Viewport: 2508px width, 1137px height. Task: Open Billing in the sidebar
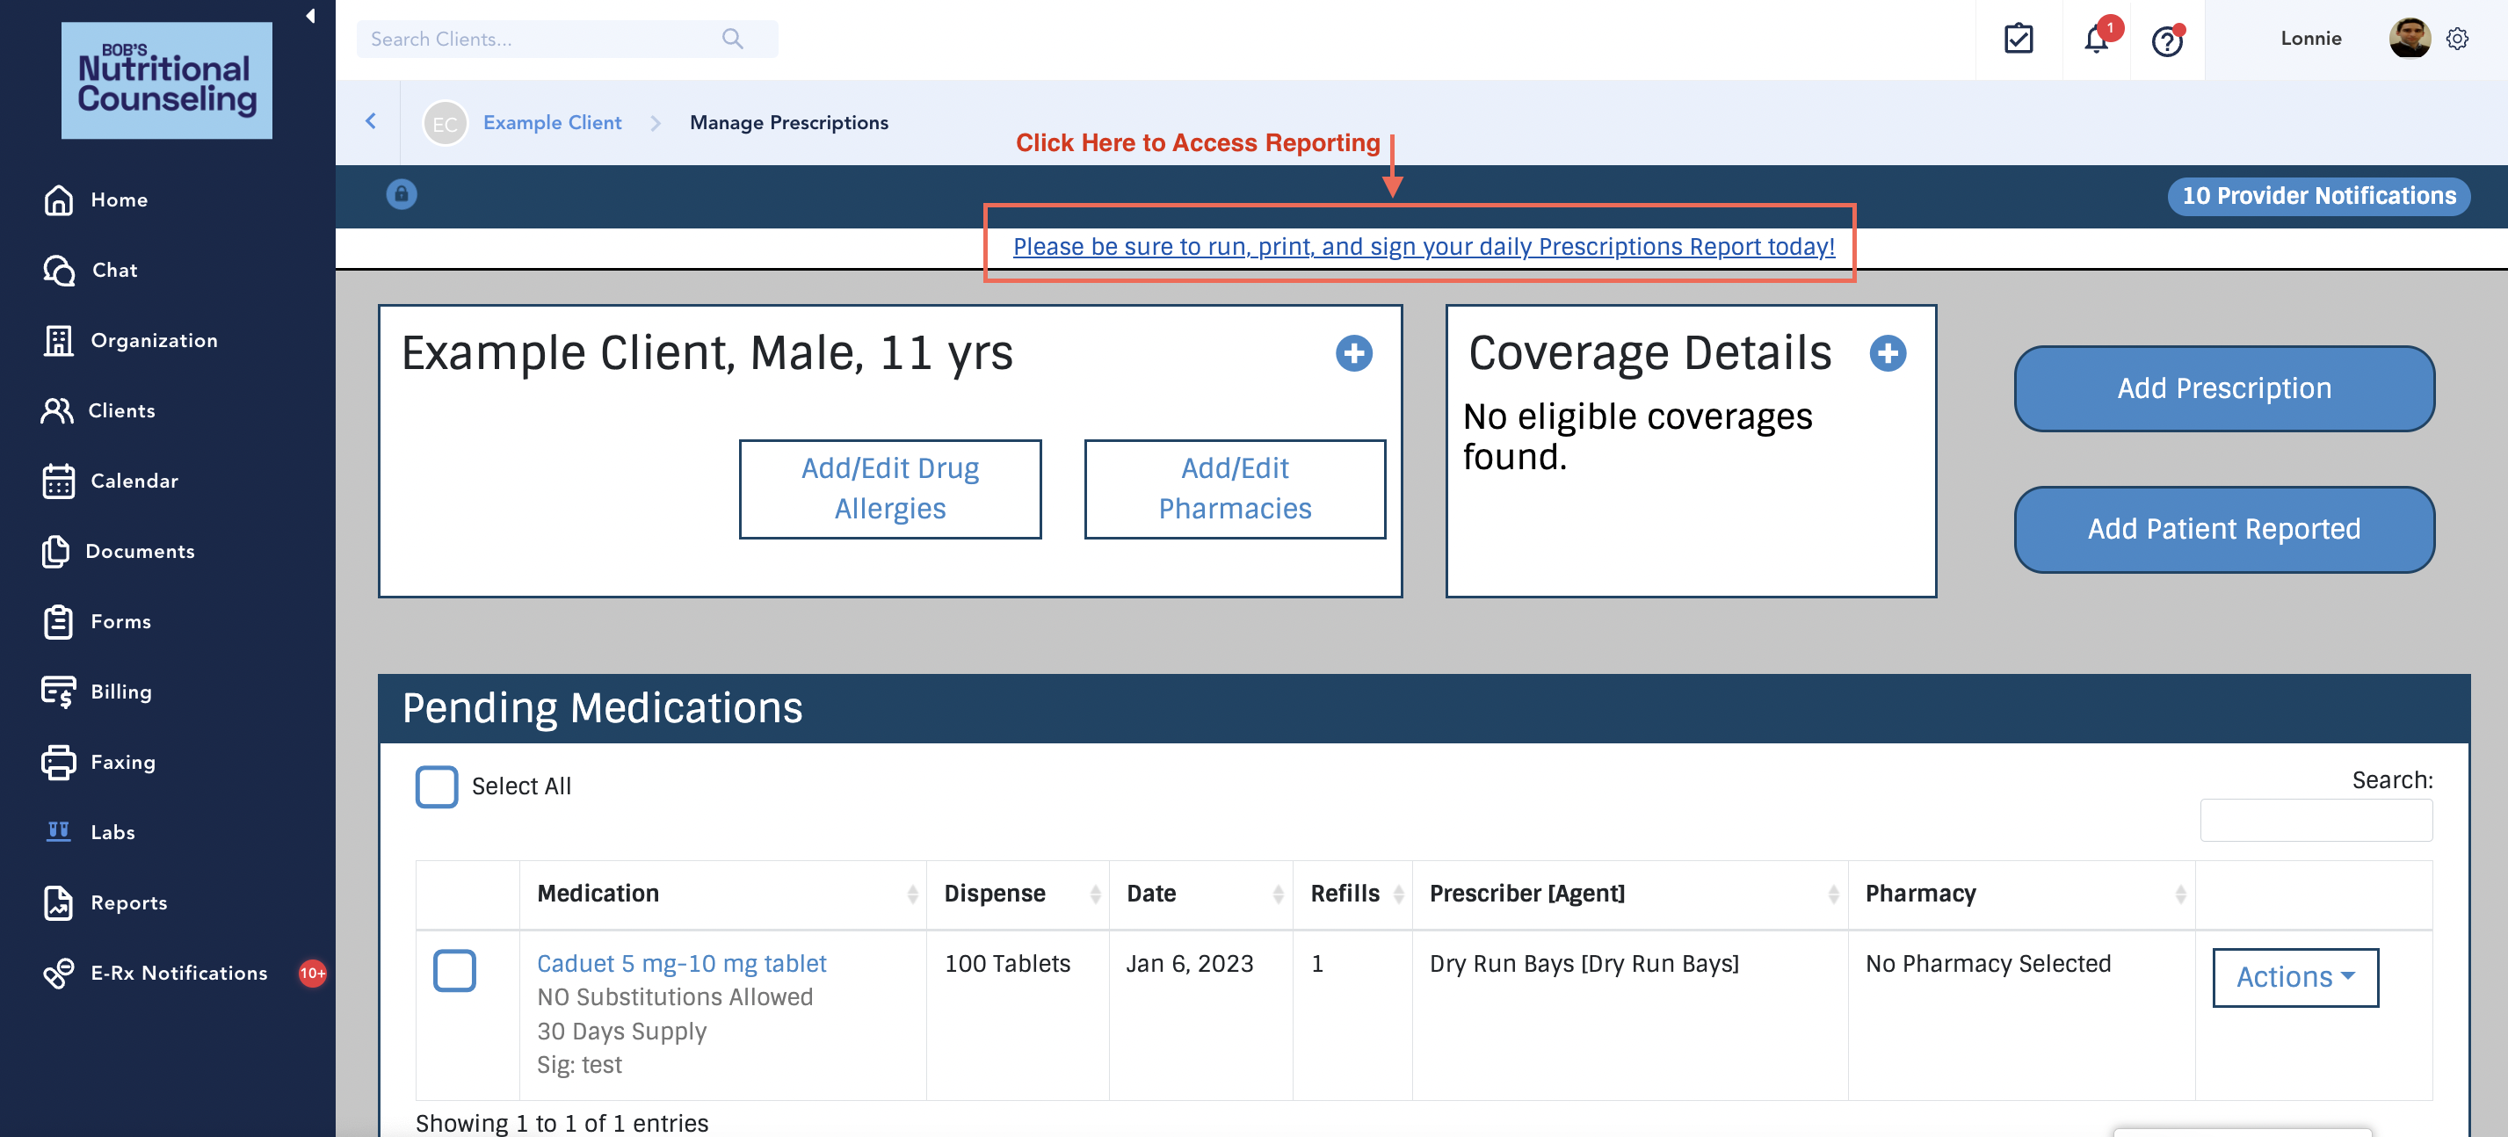click(x=120, y=692)
